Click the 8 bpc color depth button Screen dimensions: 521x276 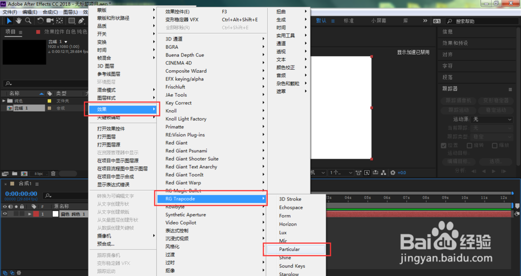[x=39, y=174]
